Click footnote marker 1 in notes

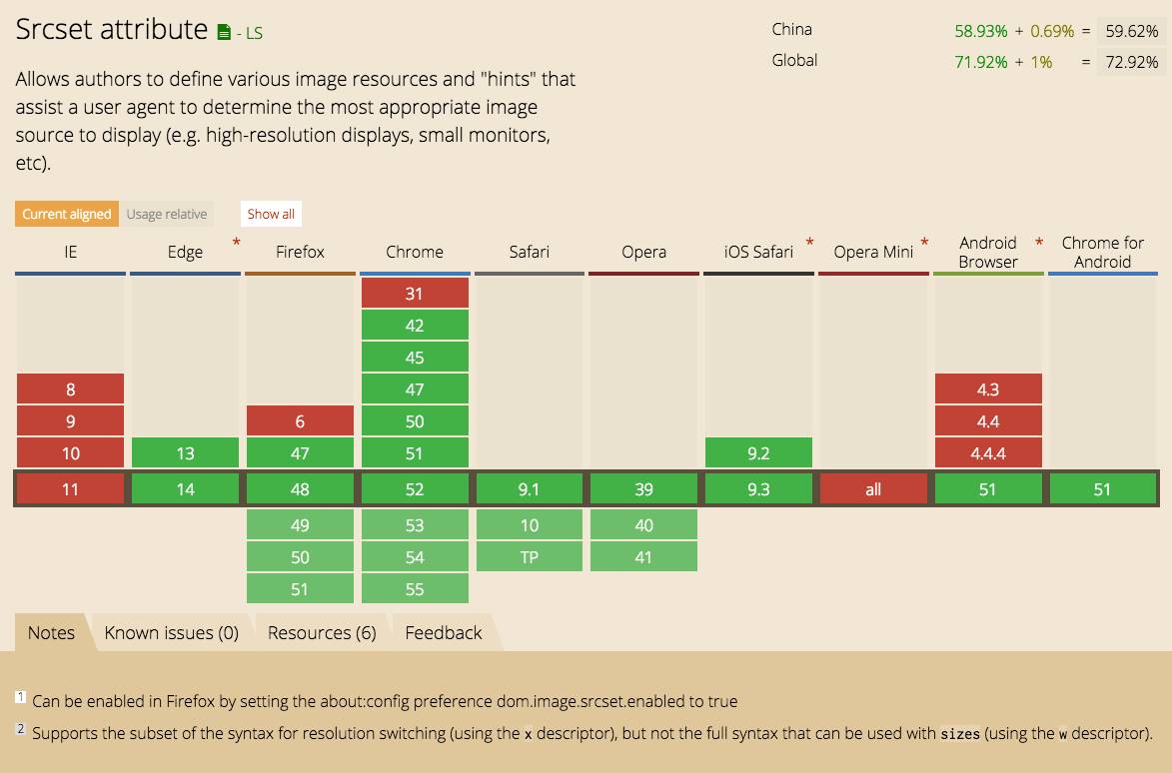pos(20,697)
